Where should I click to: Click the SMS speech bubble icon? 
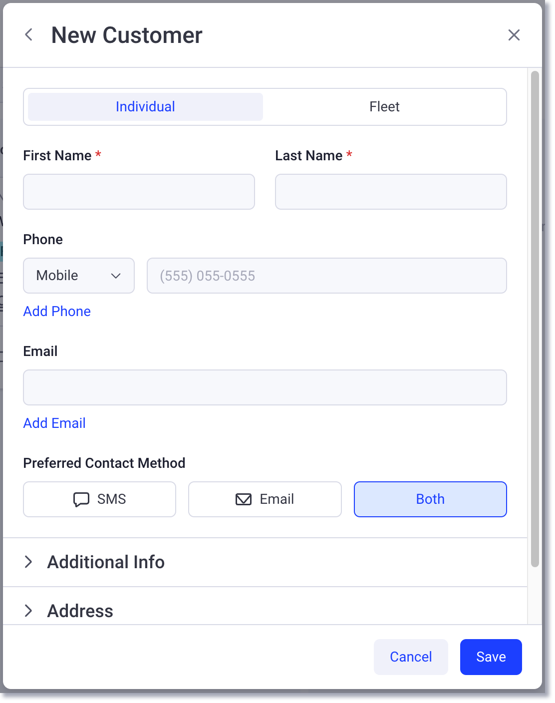pos(80,499)
